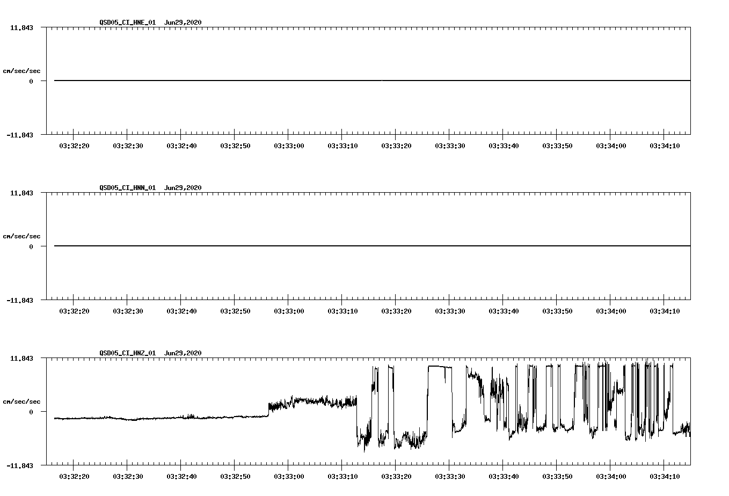The height and width of the screenshot is (496, 729).
Task: Click the QSD05_CI_HNZ_01 Jun29,2020 plot title
Action: tap(150, 353)
